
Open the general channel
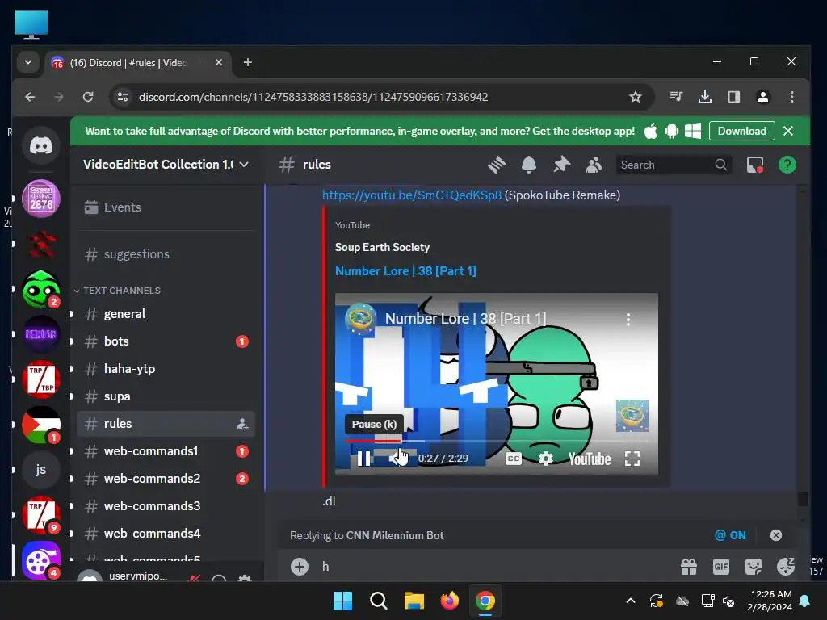pos(166,314)
